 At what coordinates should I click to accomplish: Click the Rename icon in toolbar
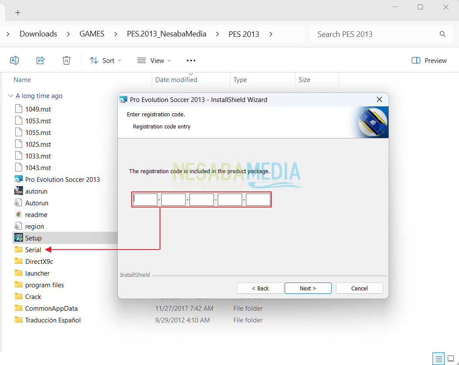click(x=14, y=60)
